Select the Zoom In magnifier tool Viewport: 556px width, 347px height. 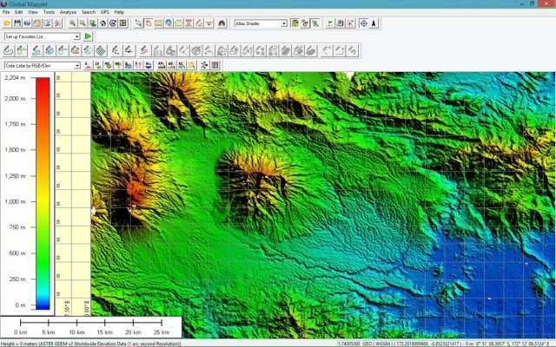click(72, 23)
